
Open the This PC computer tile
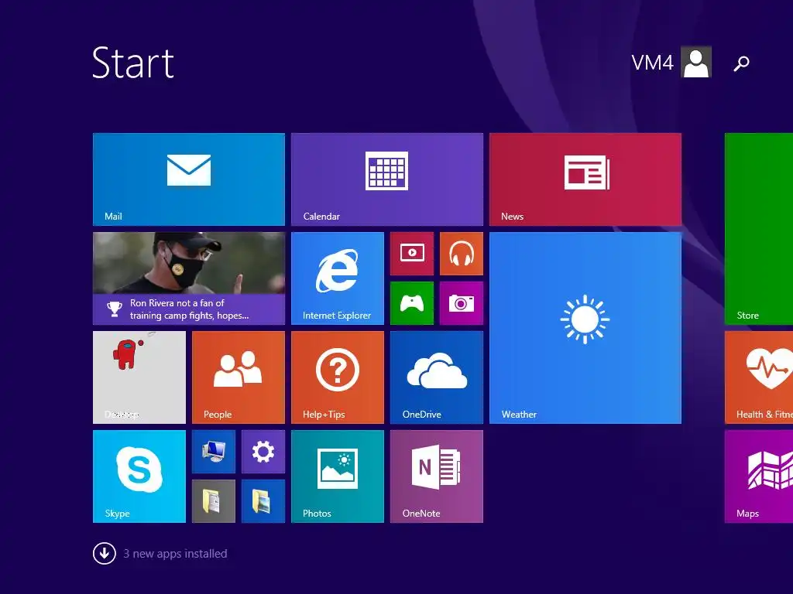(x=214, y=452)
